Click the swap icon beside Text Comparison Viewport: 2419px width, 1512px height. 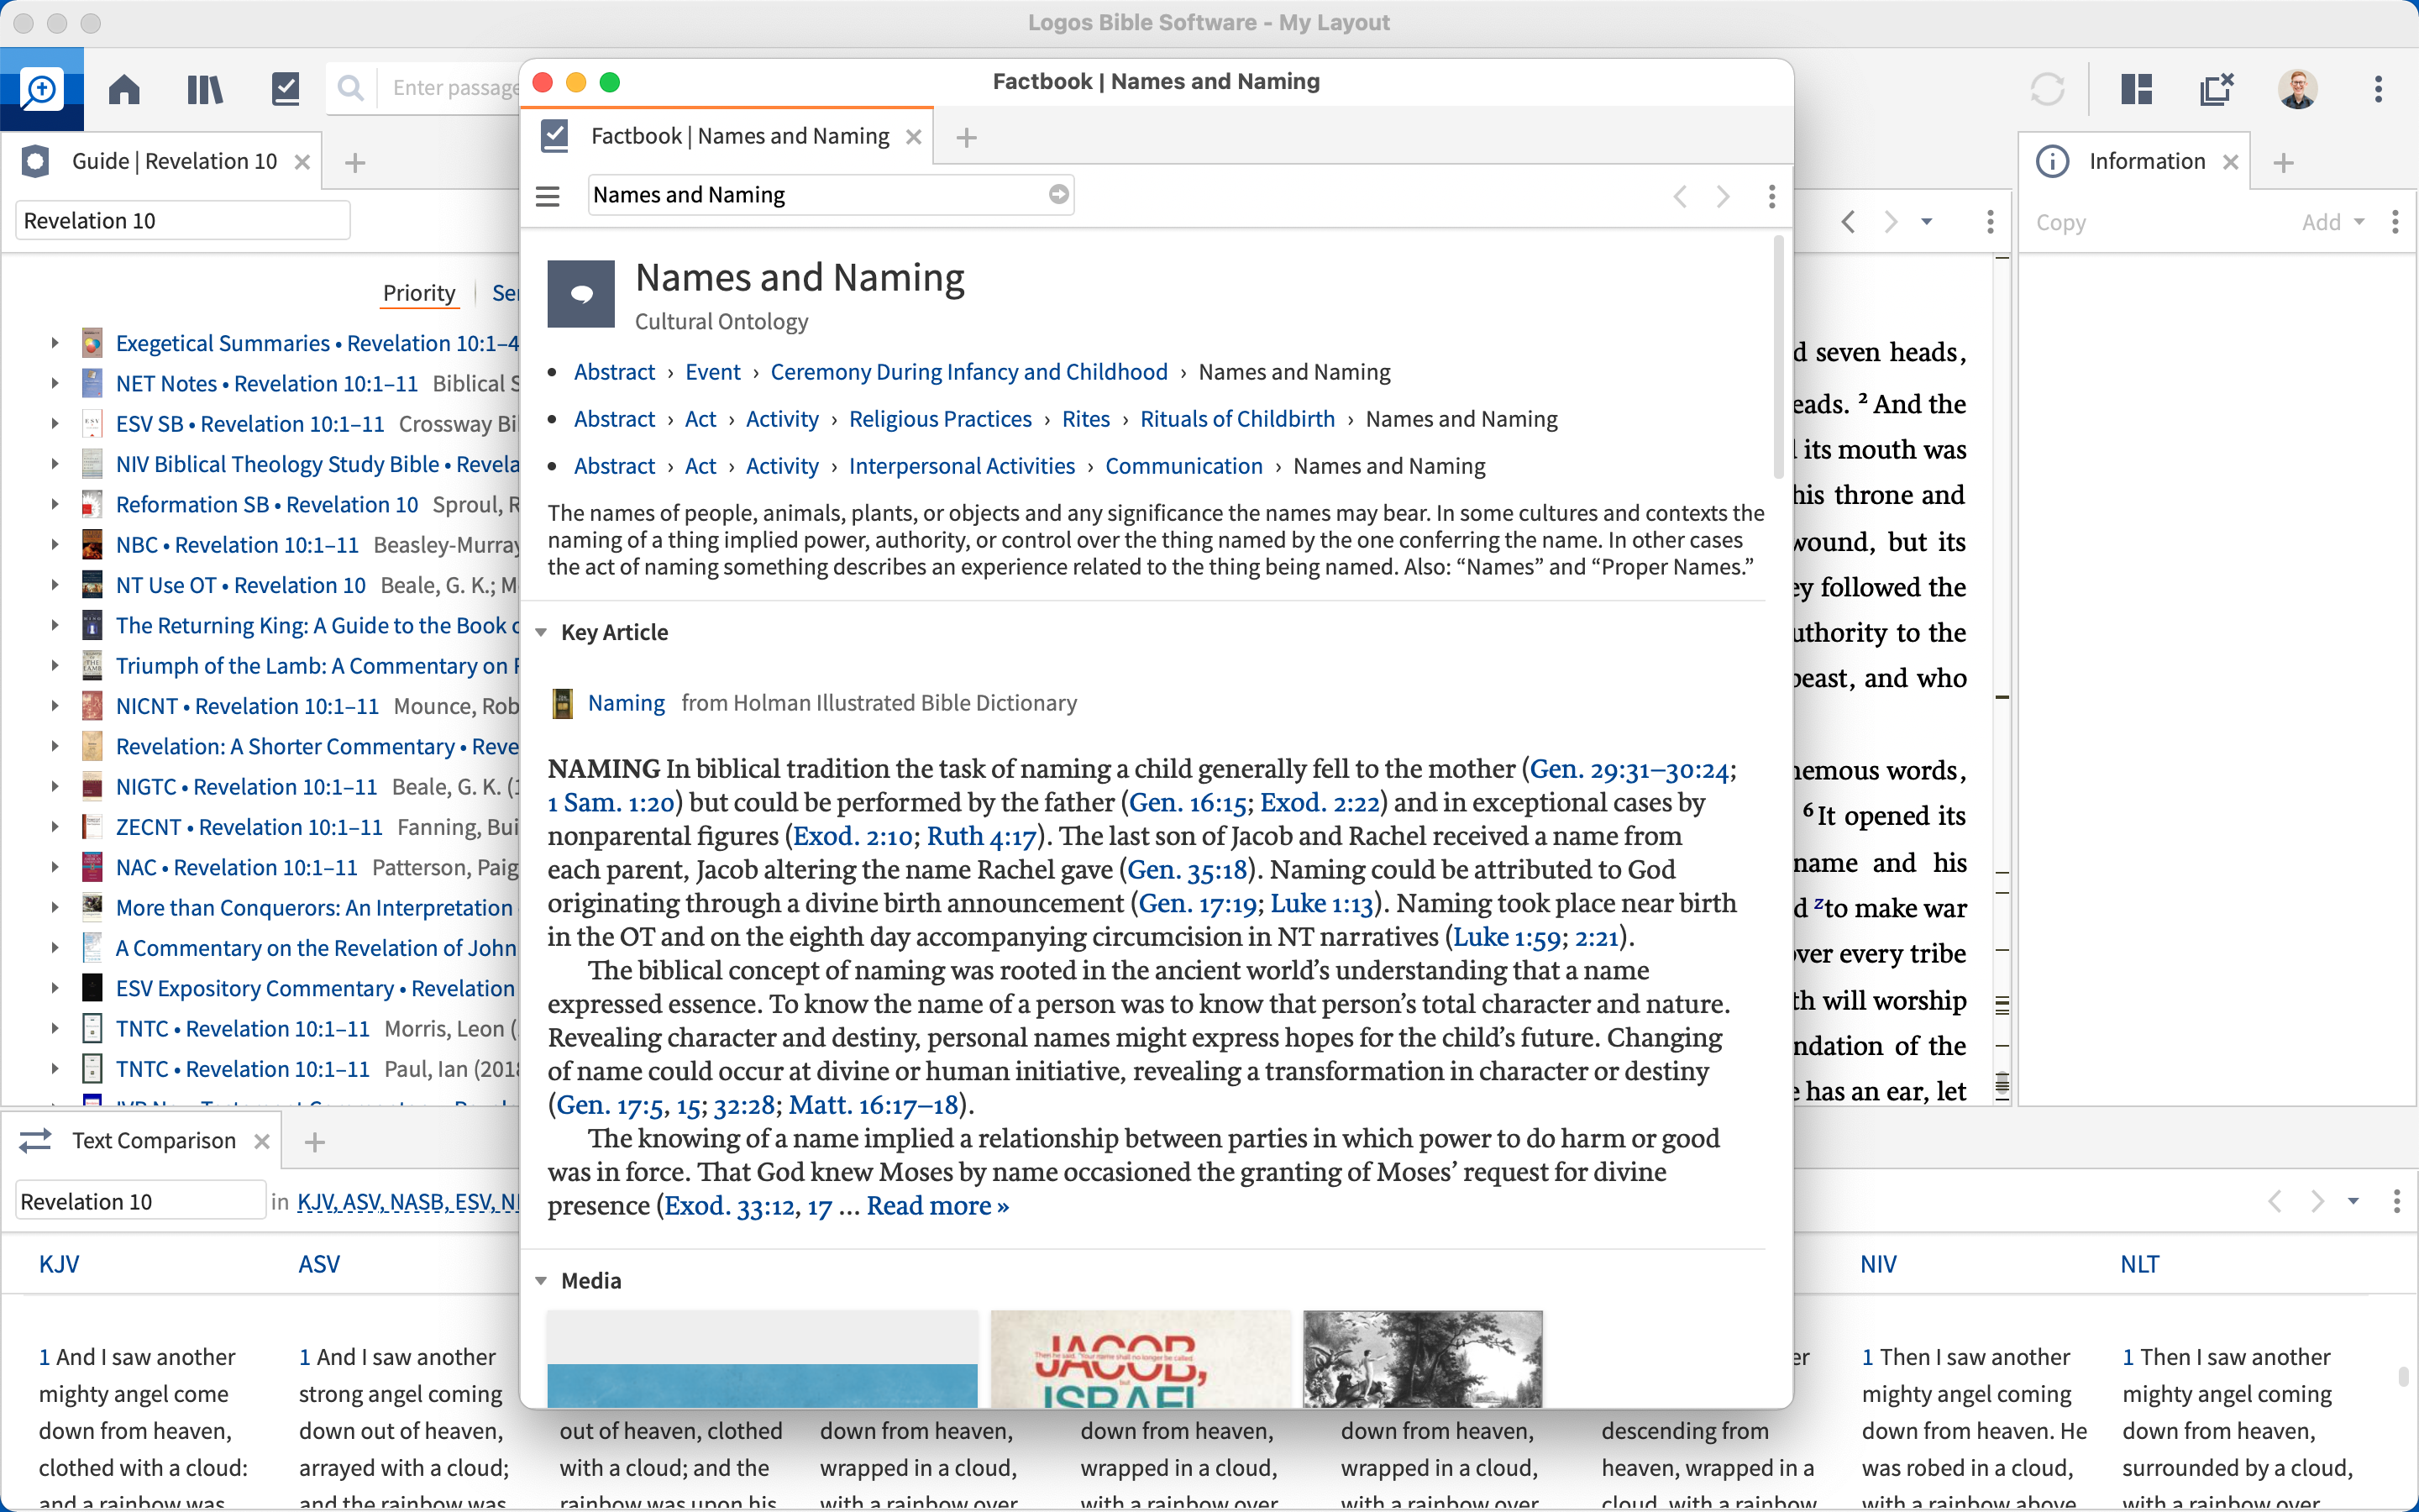pyautogui.click(x=34, y=1140)
